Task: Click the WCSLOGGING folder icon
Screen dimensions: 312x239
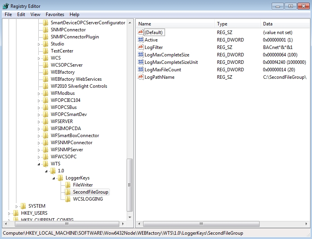Action: pos(68,199)
